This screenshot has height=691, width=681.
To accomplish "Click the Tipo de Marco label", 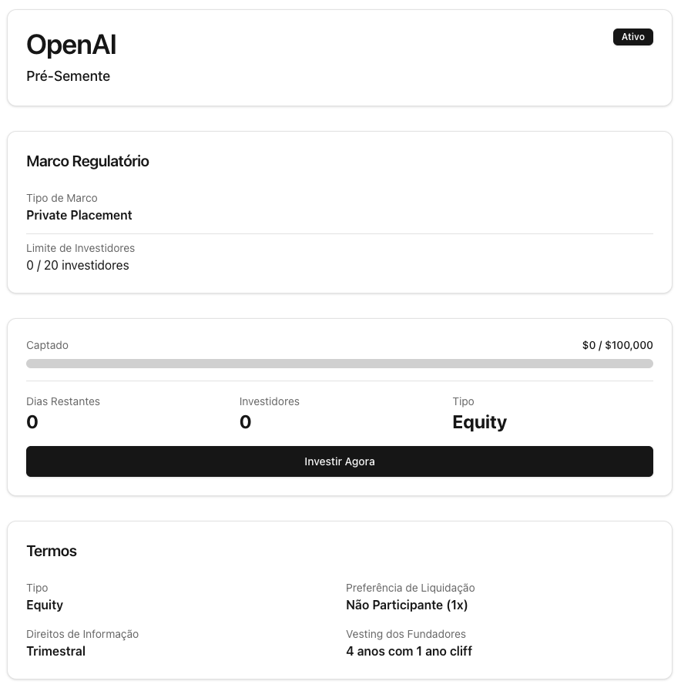I will [x=62, y=198].
